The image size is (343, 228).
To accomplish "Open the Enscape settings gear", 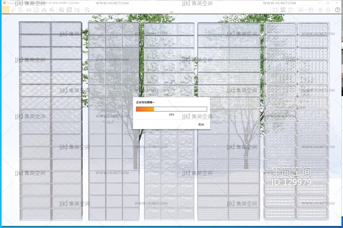I will point(328,10).
